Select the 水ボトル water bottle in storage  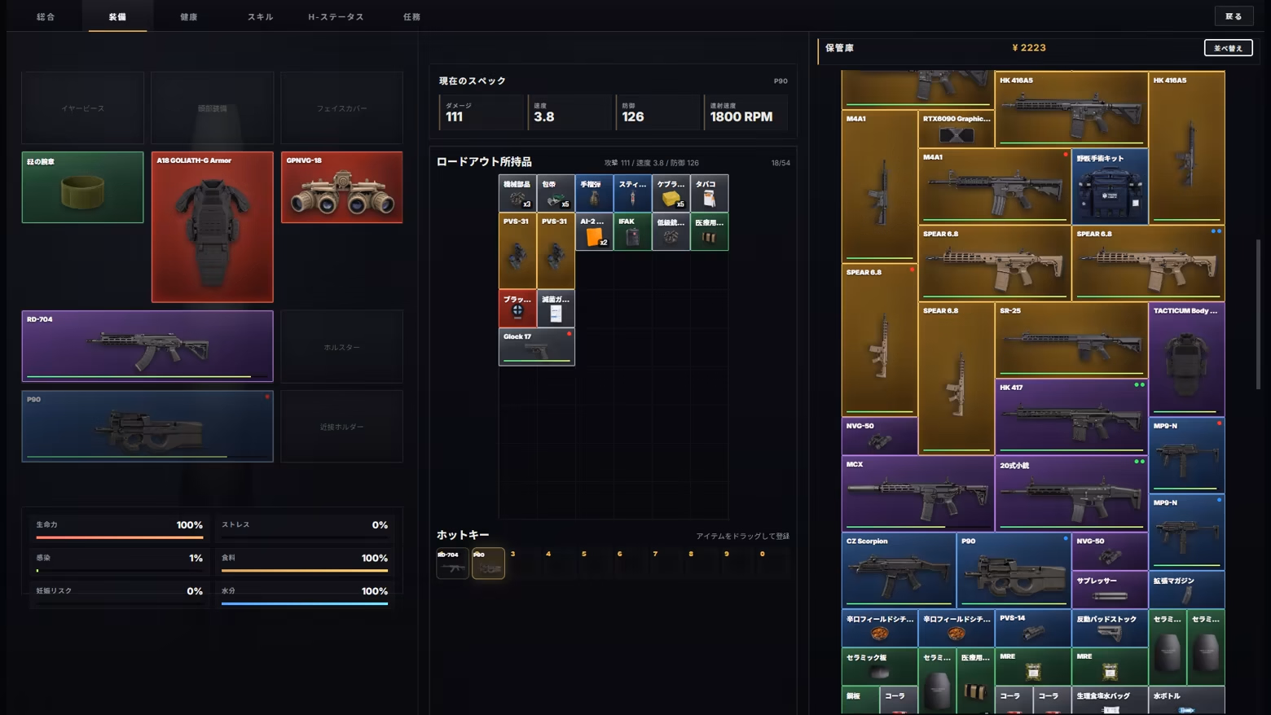1186,700
